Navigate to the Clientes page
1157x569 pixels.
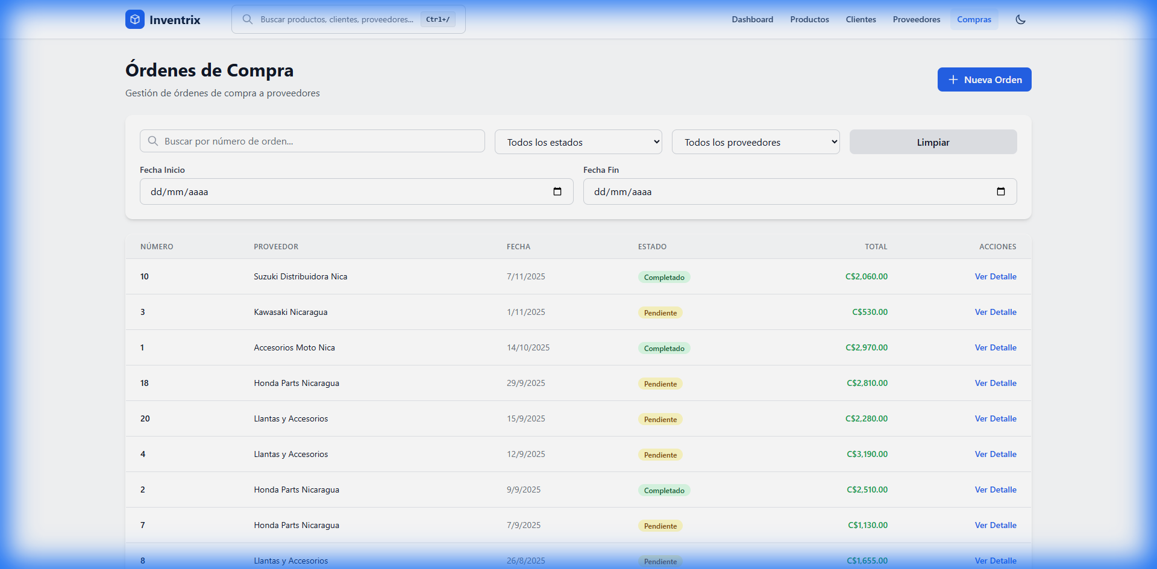861,19
